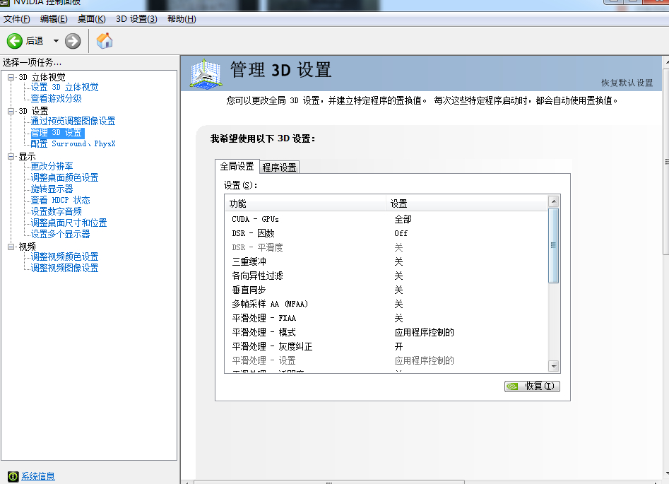
Task: Click the green Back arrow icon
Action: coord(15,41)
